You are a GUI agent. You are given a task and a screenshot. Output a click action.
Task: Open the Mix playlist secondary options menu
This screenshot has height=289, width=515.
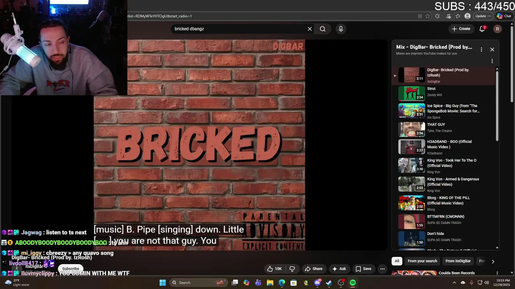[x=492, y=61]
